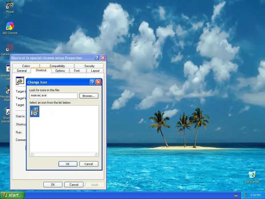Viewport: 265px width, 199px height.
Task: Click the keyboard icon in the taskbar
Action: (236, 195)
